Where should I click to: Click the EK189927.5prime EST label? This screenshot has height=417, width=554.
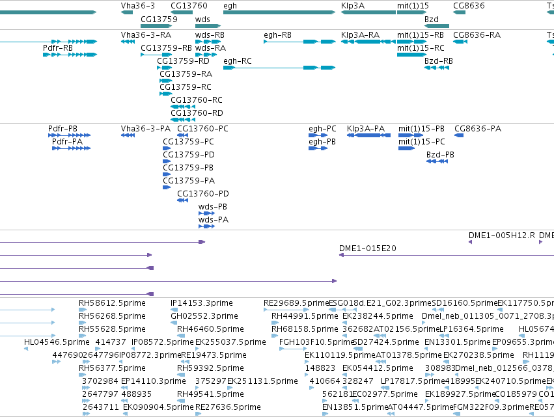[460, 394]
